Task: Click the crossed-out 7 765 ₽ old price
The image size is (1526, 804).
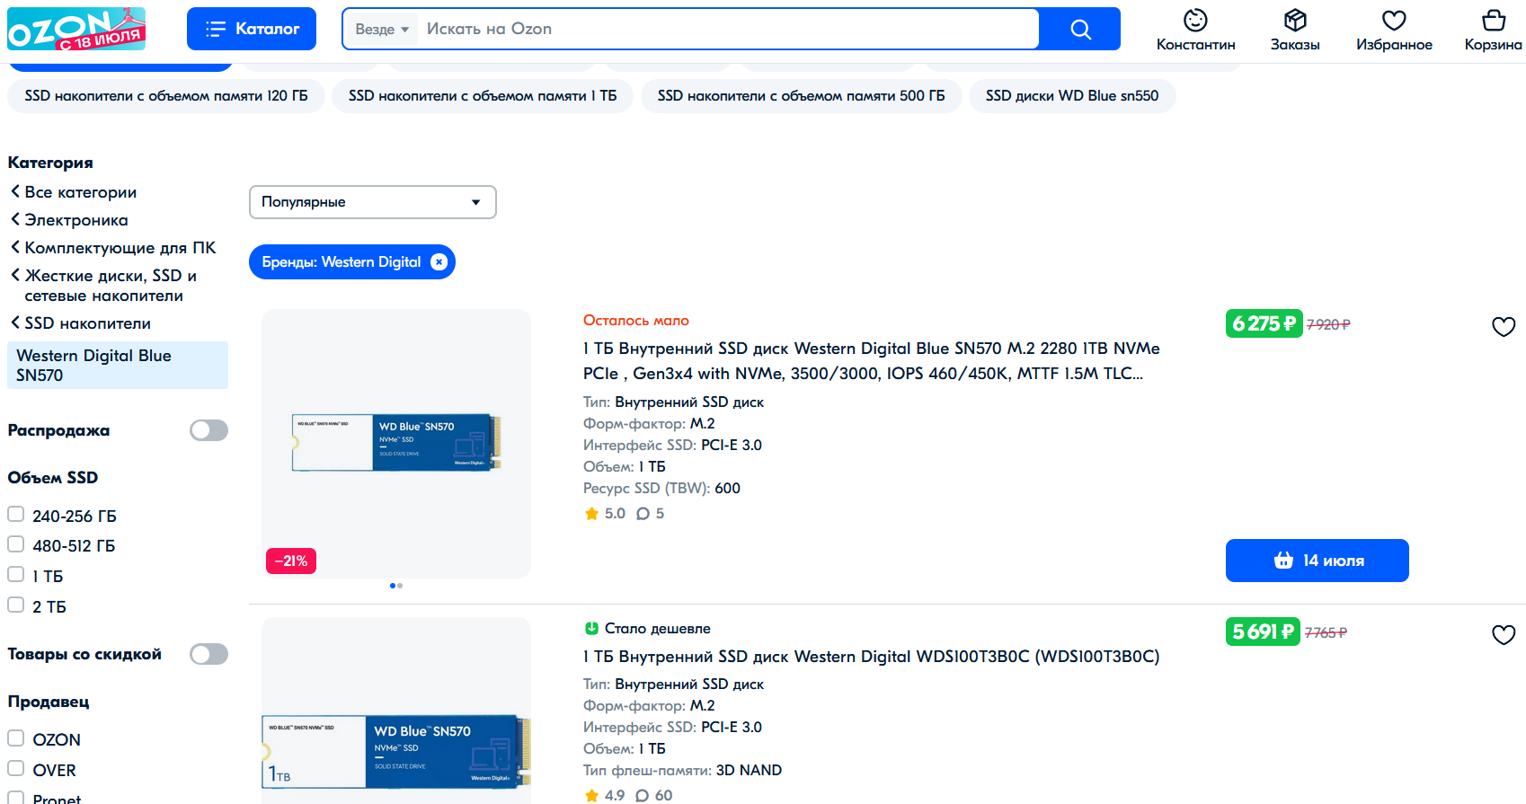Action: click(1326, 632)
